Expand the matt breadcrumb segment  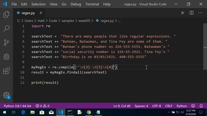click(x=41, y=21)
